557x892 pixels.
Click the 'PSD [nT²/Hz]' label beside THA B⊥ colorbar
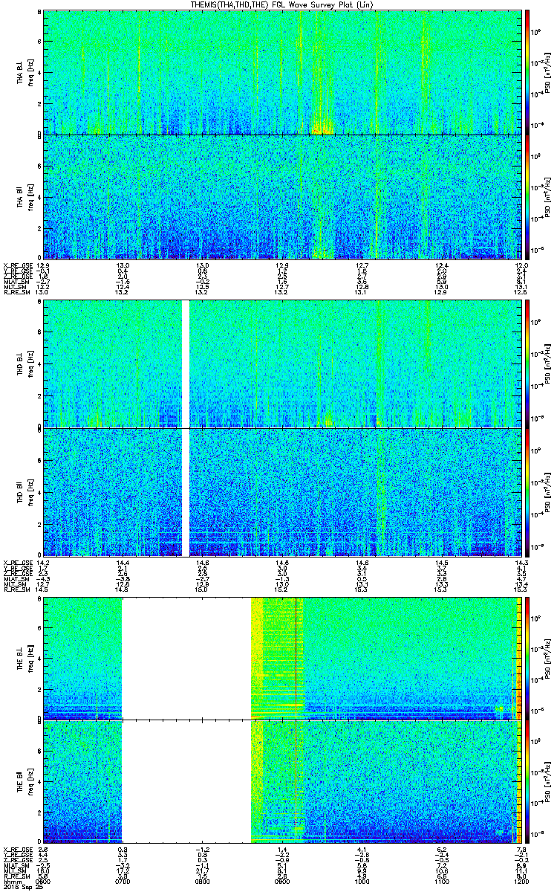(547, 71)
